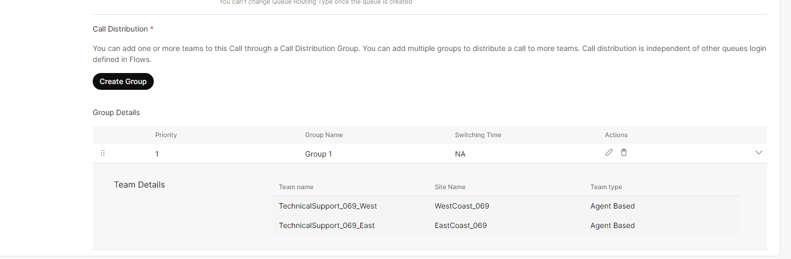Click Agent Based for the West team
791x259 pixels.
click(x=612, y=206)
